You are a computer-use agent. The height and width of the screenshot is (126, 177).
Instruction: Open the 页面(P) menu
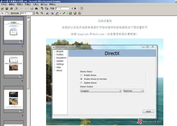point(28,4)
